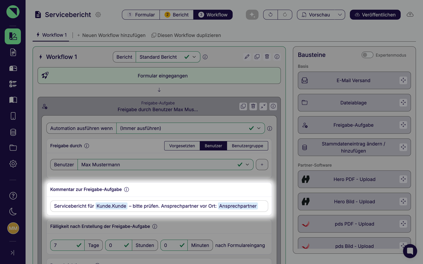The height and width of the screenshot is (264, 423).
Task: Collapse the Freigabe-Aufgabe block
Action: 263,106
